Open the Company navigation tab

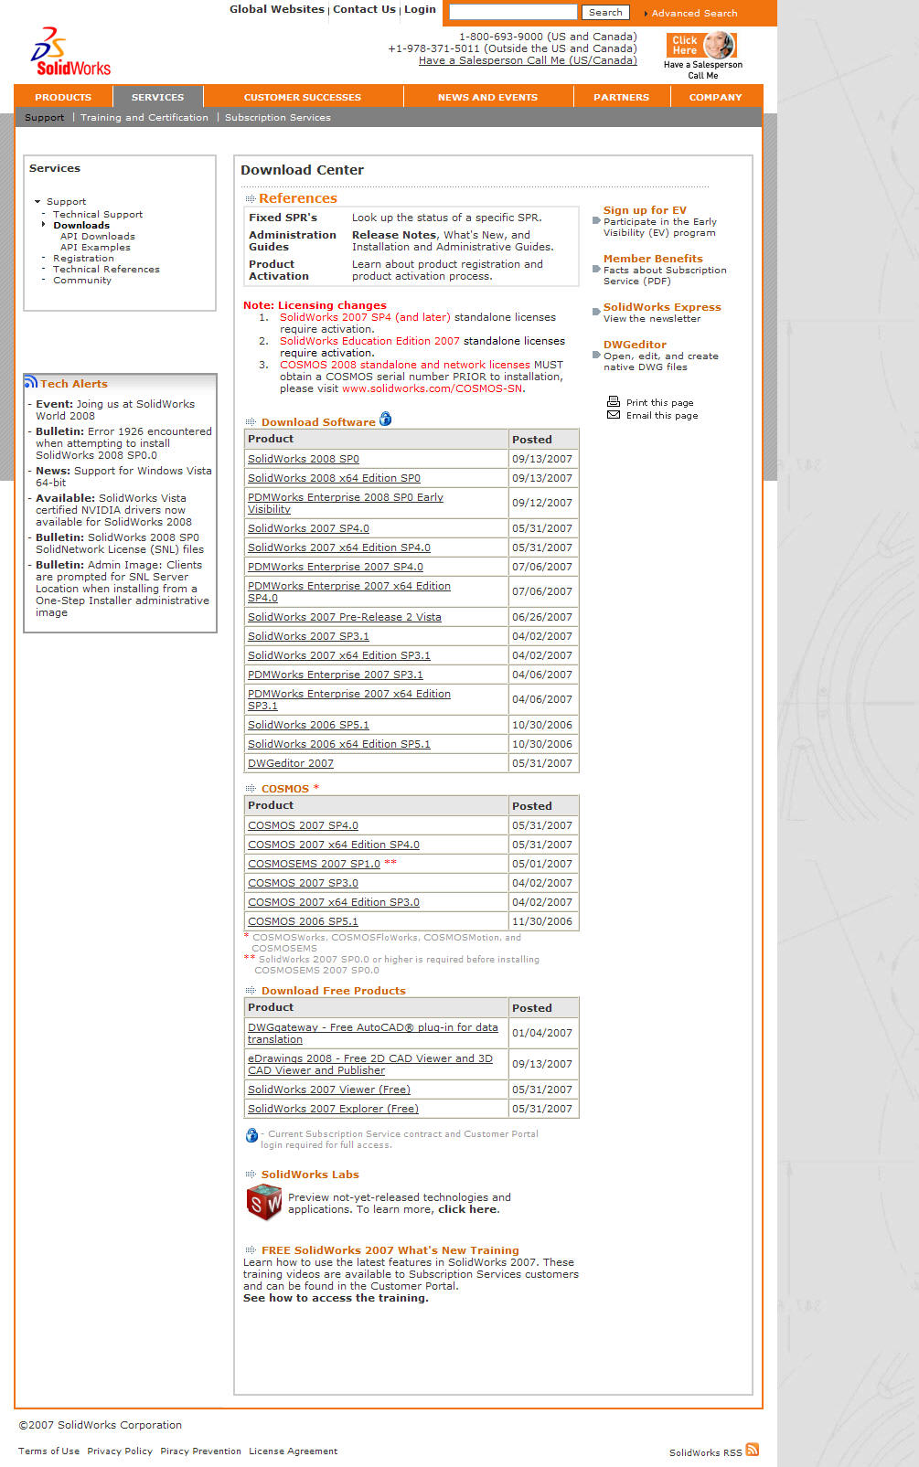pyautogui.click(x=716, y=97)
